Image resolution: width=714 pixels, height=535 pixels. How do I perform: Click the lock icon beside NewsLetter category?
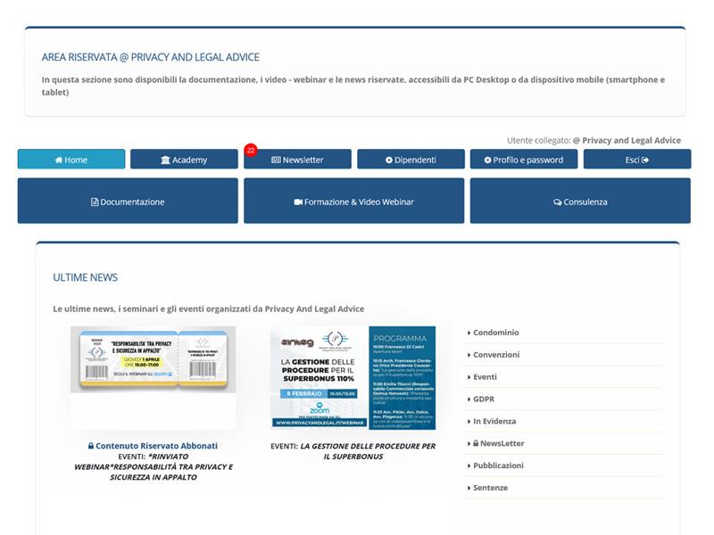coord(476,443)
